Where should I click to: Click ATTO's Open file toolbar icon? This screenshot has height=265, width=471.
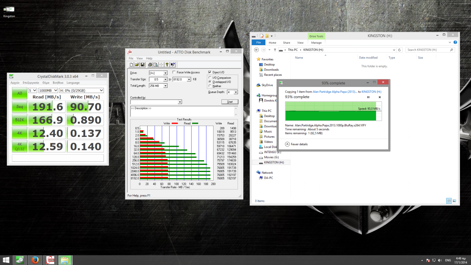point(137,64)
